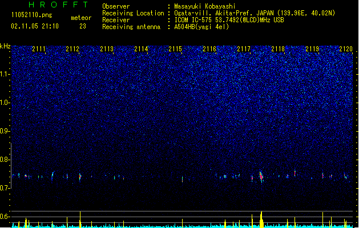Click the 2117 time marker
Screen dimensions: 359x228
[244, 49]
